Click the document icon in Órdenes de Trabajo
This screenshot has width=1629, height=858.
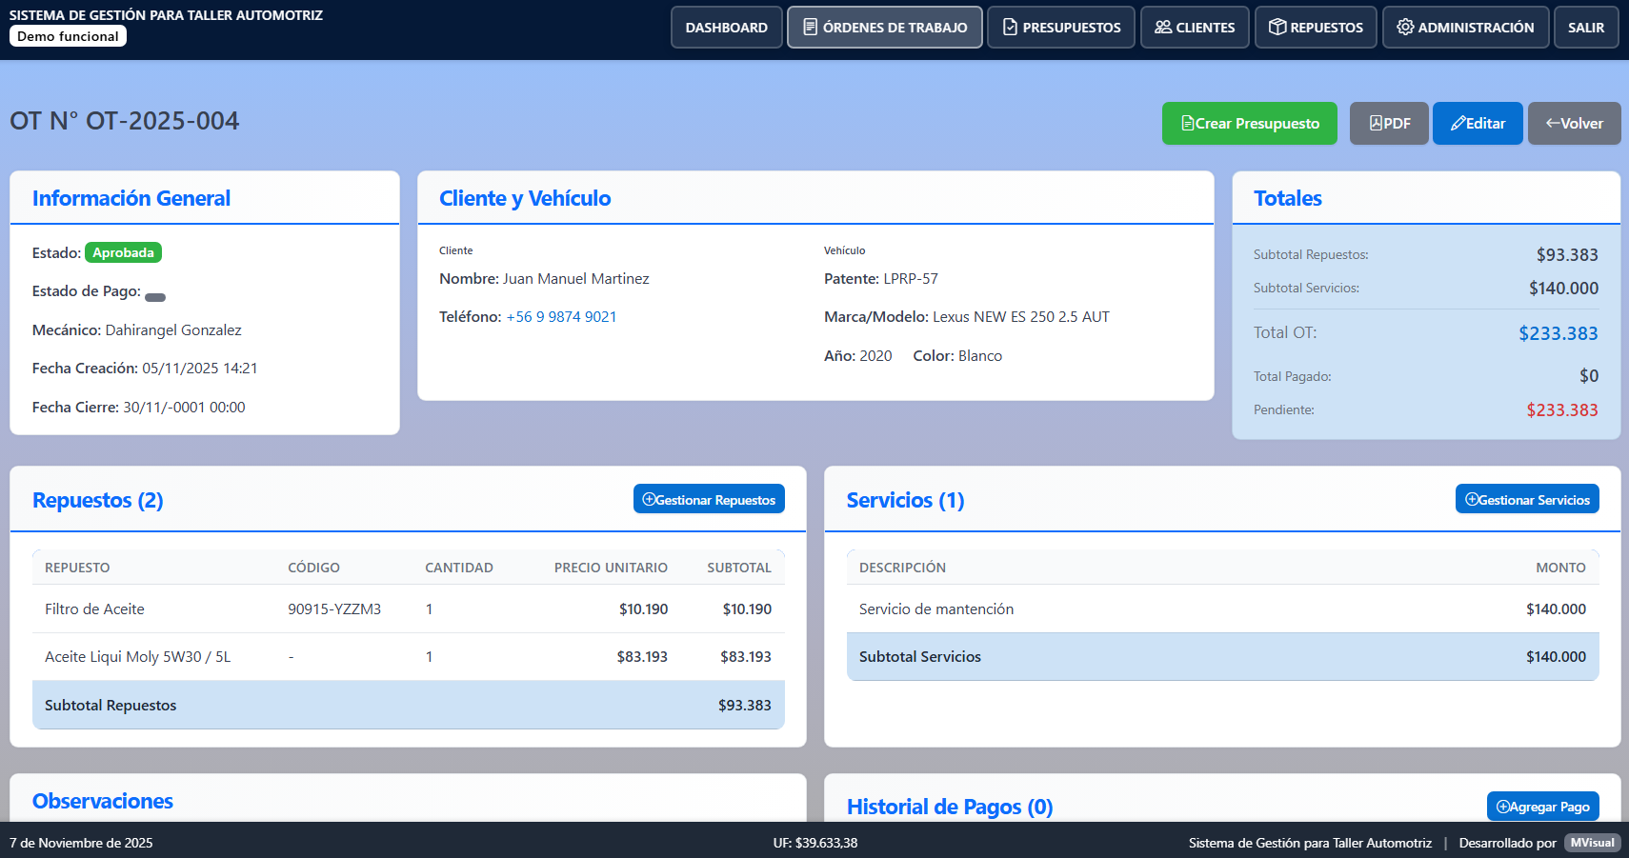pos(811,28)
